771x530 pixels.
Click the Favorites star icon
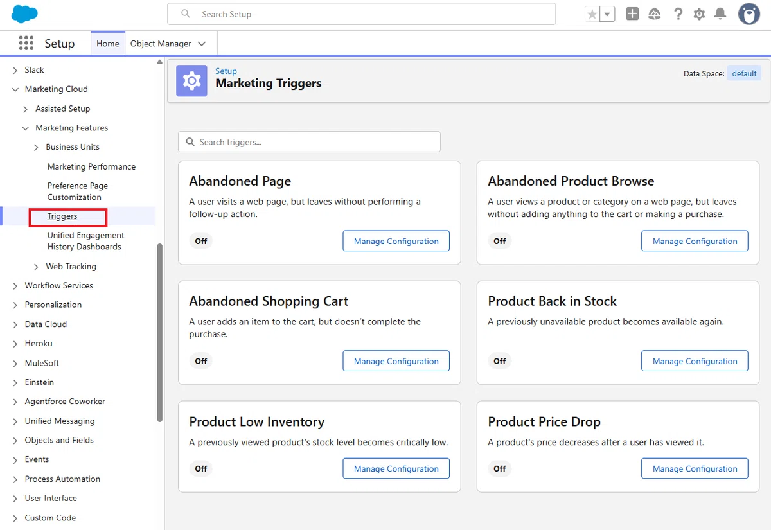592,14
